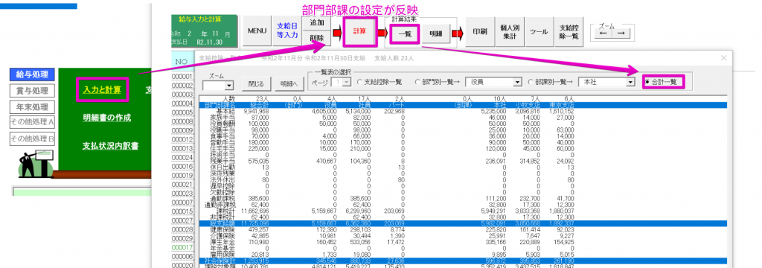Click the 印刷 toolbar button

[x=480, y=31]
